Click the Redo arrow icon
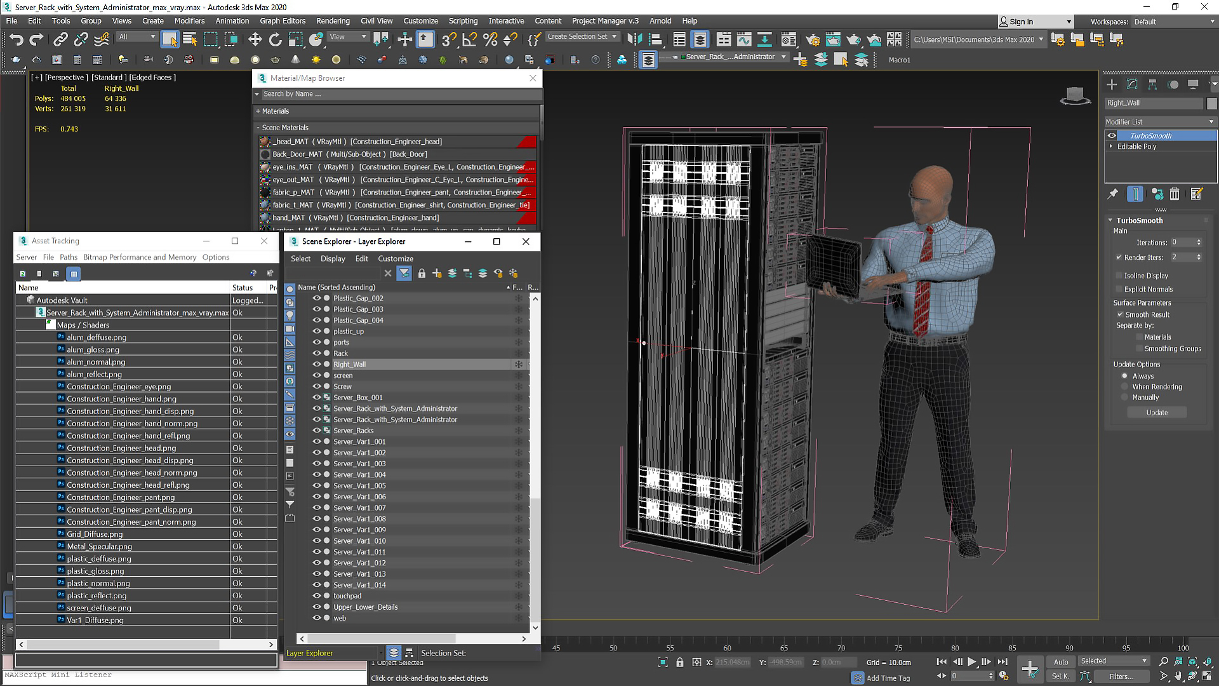 coord(36,39)
